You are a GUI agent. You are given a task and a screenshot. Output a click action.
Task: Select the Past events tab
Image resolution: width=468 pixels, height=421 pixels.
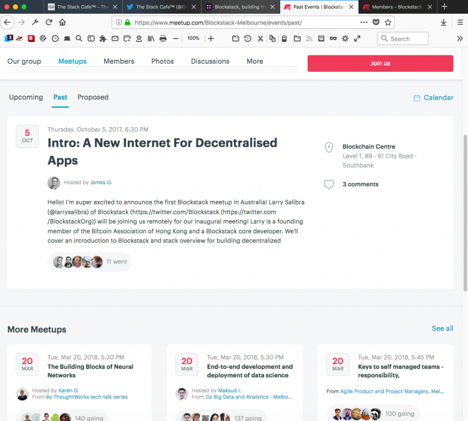61,97
